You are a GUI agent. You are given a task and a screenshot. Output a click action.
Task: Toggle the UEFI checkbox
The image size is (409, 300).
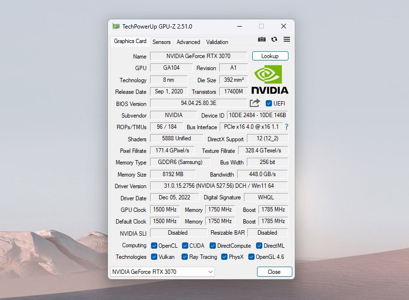point(269,104)
